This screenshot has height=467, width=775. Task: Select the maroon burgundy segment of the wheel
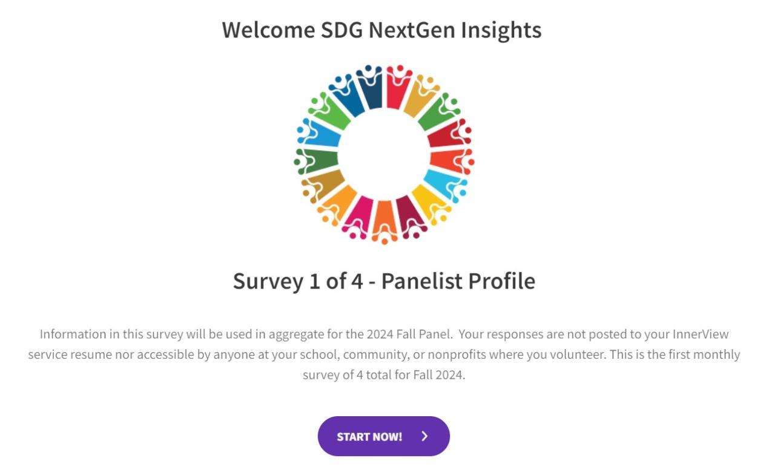pyautogui.click(x=409, y=217)
